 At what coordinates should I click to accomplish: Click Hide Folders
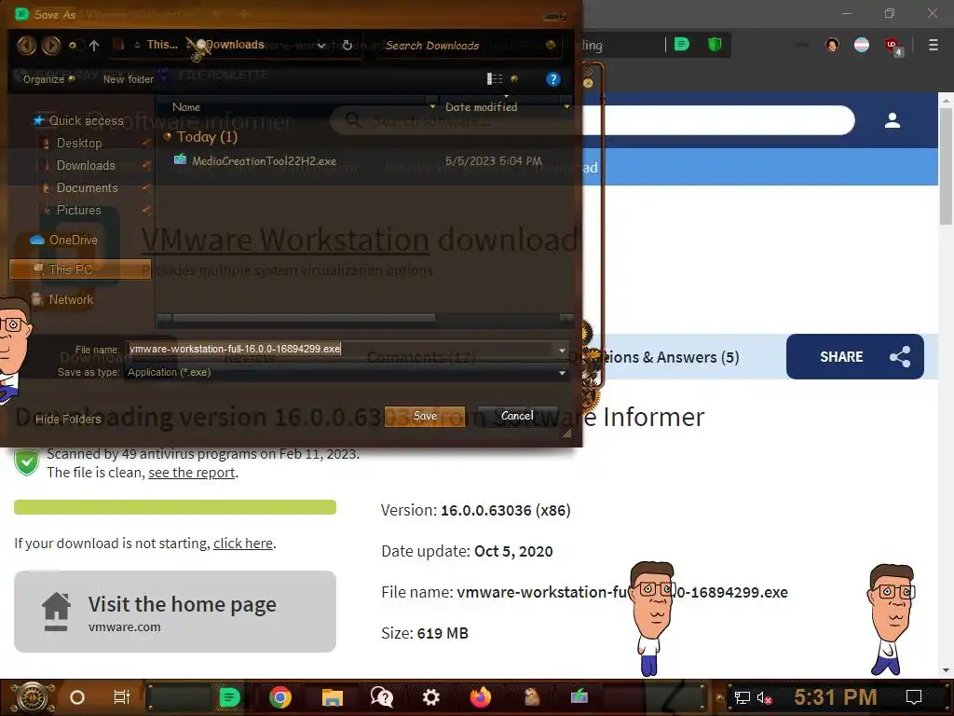tap(68, 419)
